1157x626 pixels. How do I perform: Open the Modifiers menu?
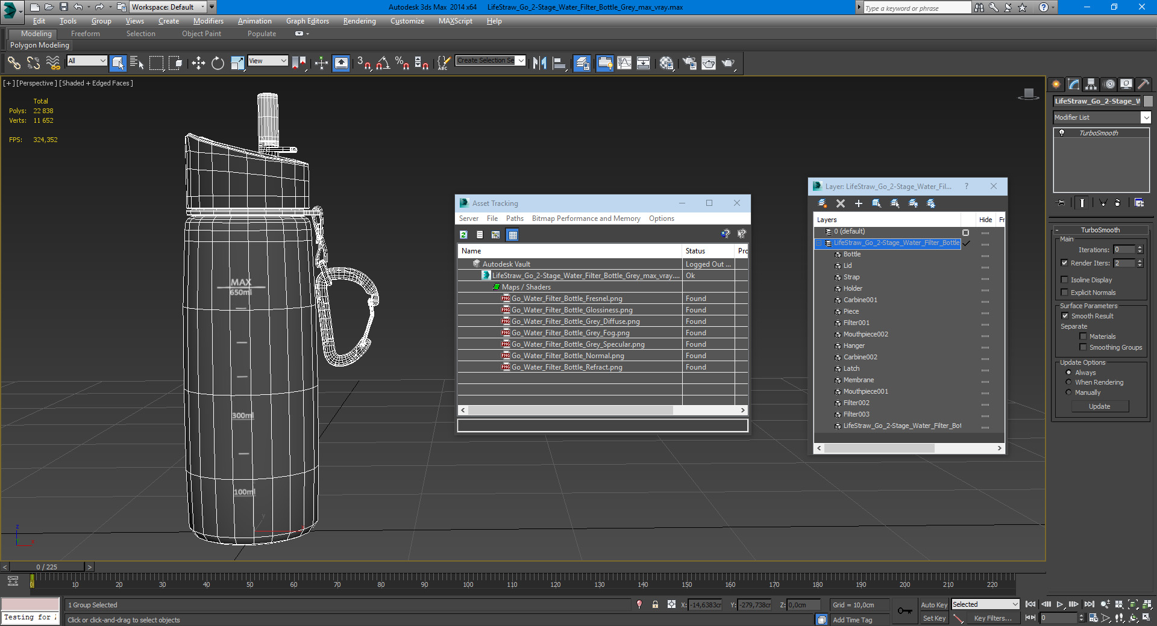(x=208, y=21)
